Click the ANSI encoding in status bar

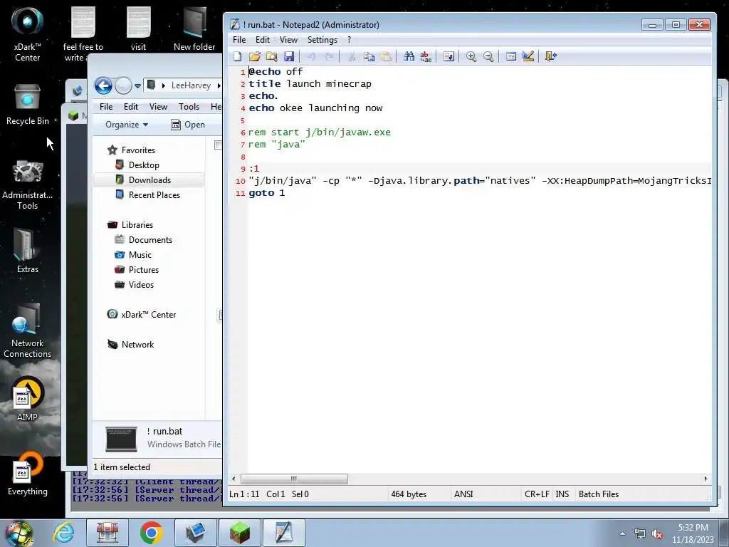click(463, 494)
